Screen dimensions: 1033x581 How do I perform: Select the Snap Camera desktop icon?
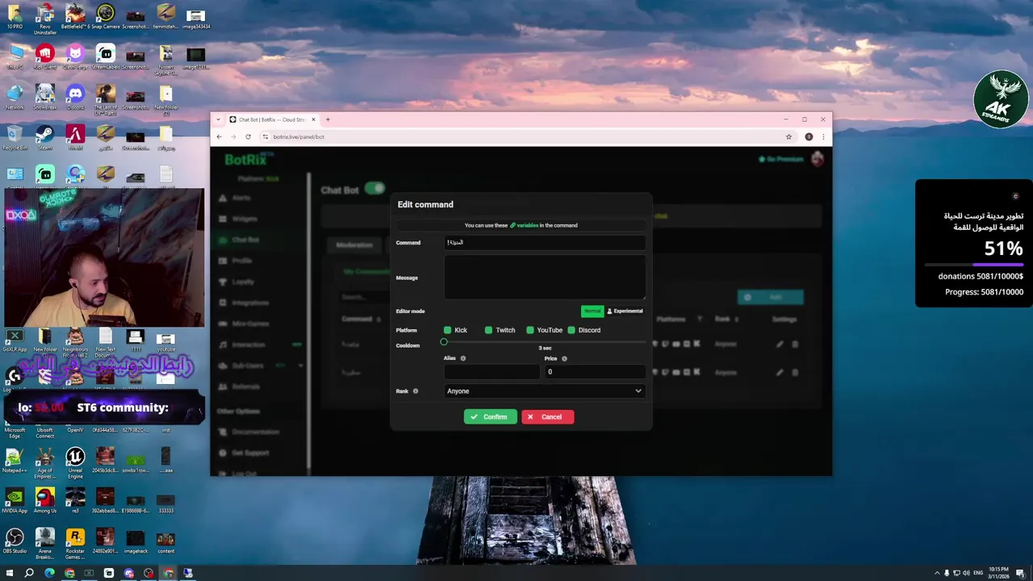[105, 18]
